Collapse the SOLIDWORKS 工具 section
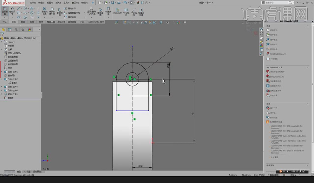Image resolution: width=314 pixels, height=183 pixels. point(307,67)
